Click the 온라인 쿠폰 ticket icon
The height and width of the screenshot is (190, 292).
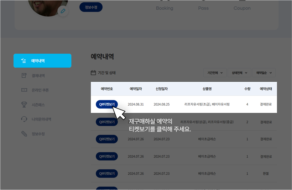(x=24, y=90)
